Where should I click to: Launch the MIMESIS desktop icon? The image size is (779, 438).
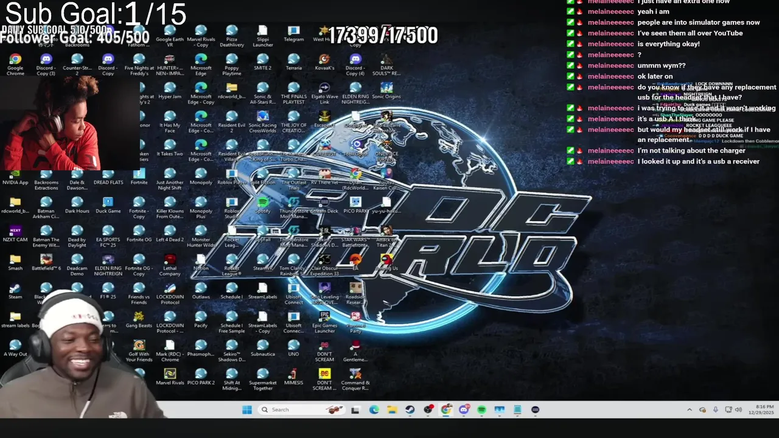pos(294,377)
